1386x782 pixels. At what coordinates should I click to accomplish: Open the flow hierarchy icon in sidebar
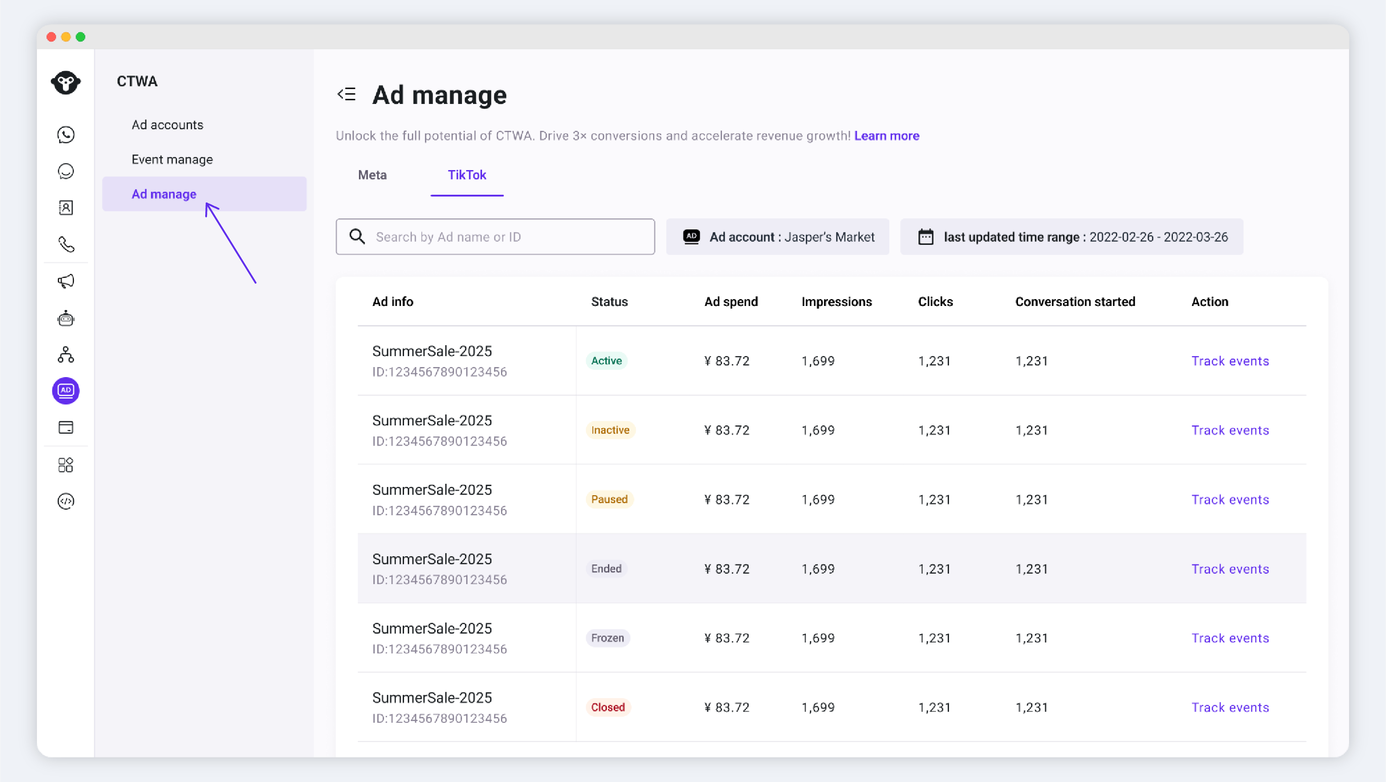tap(66, 354)
